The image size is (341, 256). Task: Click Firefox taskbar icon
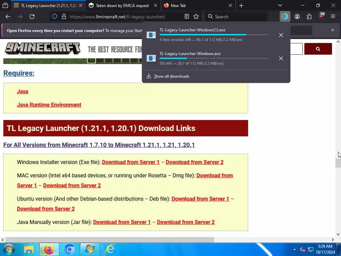[x=49, y=249]
